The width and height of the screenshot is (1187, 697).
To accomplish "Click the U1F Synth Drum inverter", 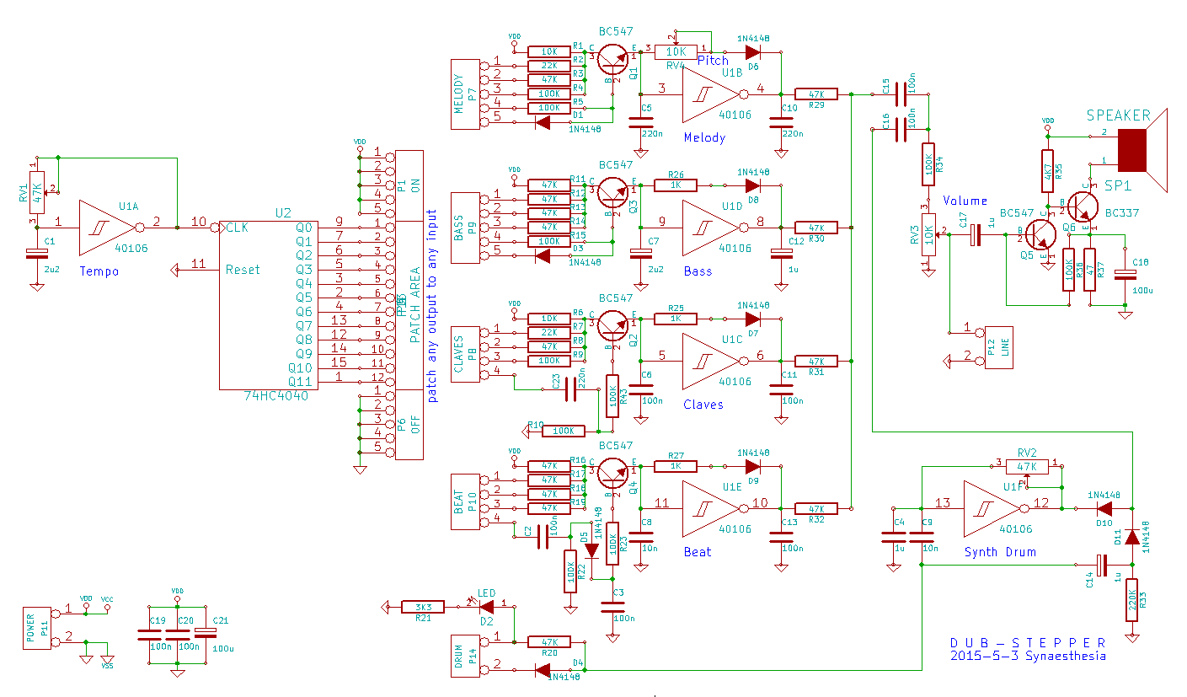I will (x=992, y=508).
